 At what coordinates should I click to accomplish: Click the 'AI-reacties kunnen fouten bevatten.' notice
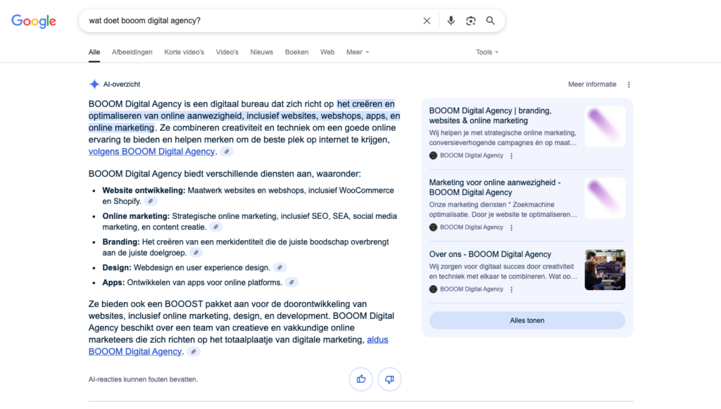(143, 379)
